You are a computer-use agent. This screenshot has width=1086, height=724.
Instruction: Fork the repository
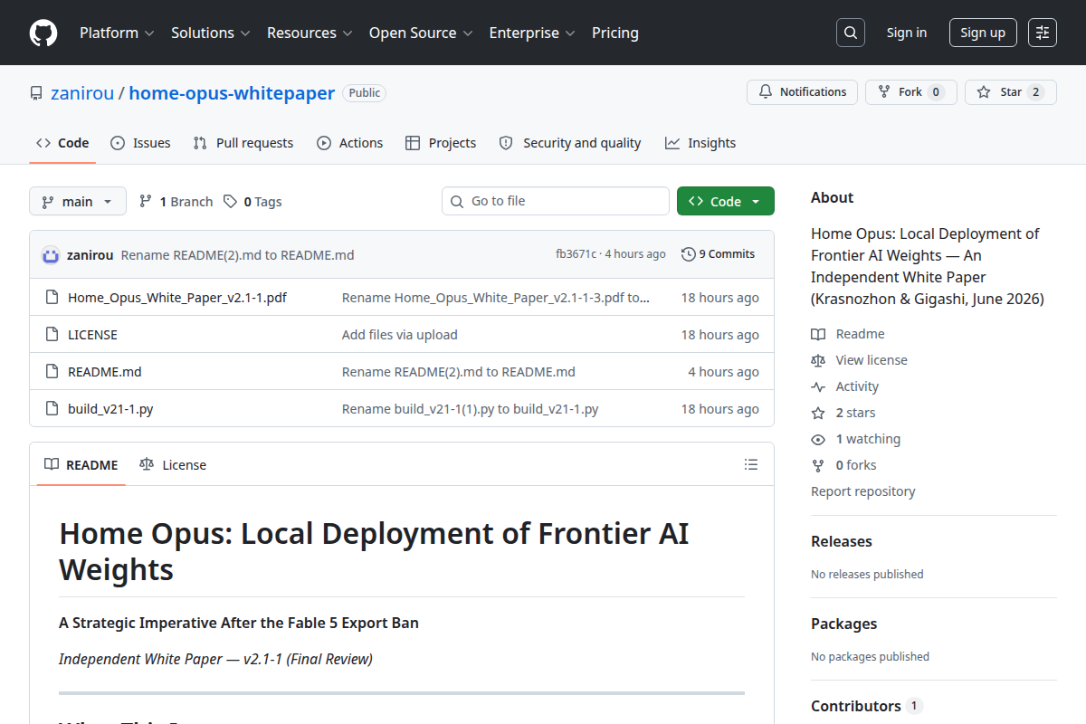coord(910,91)
